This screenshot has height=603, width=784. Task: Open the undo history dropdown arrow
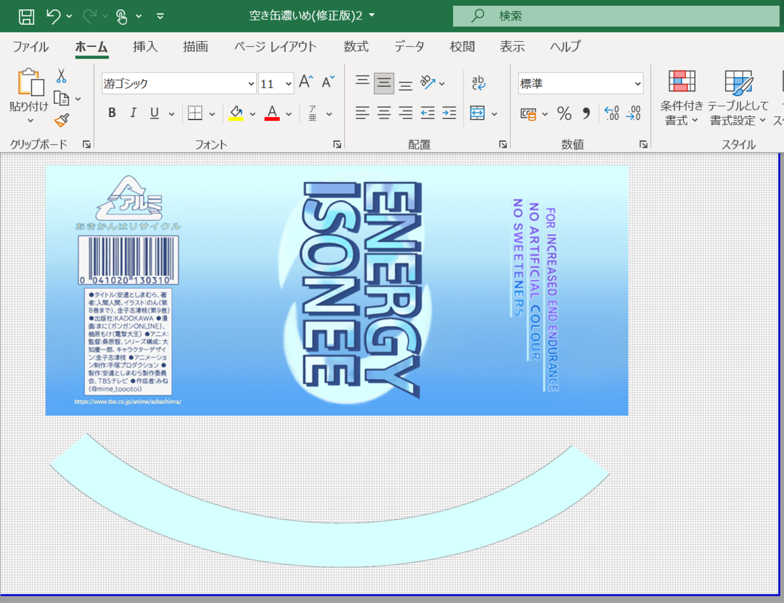(70, 16)
